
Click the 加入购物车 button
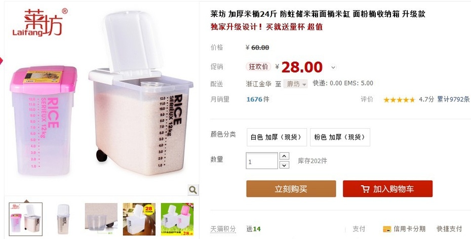click(x=388, y=189)
